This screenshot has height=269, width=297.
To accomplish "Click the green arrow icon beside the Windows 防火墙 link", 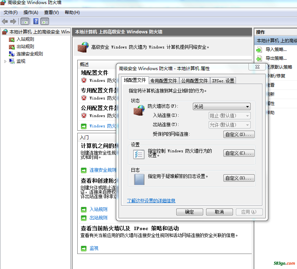I will pyautogui.click(x=84, y=126).
